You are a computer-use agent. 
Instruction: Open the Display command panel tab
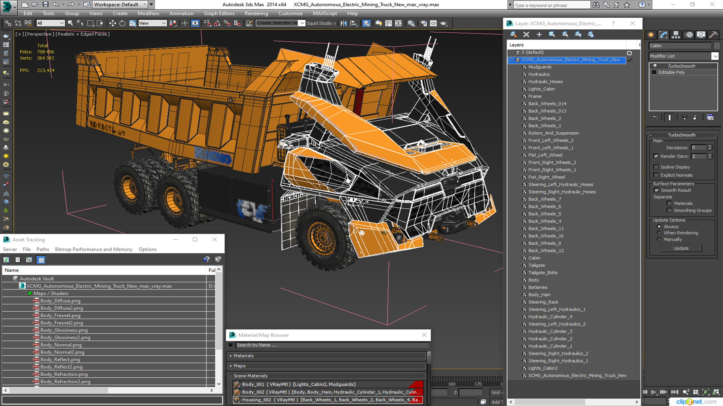pos(701,35)
